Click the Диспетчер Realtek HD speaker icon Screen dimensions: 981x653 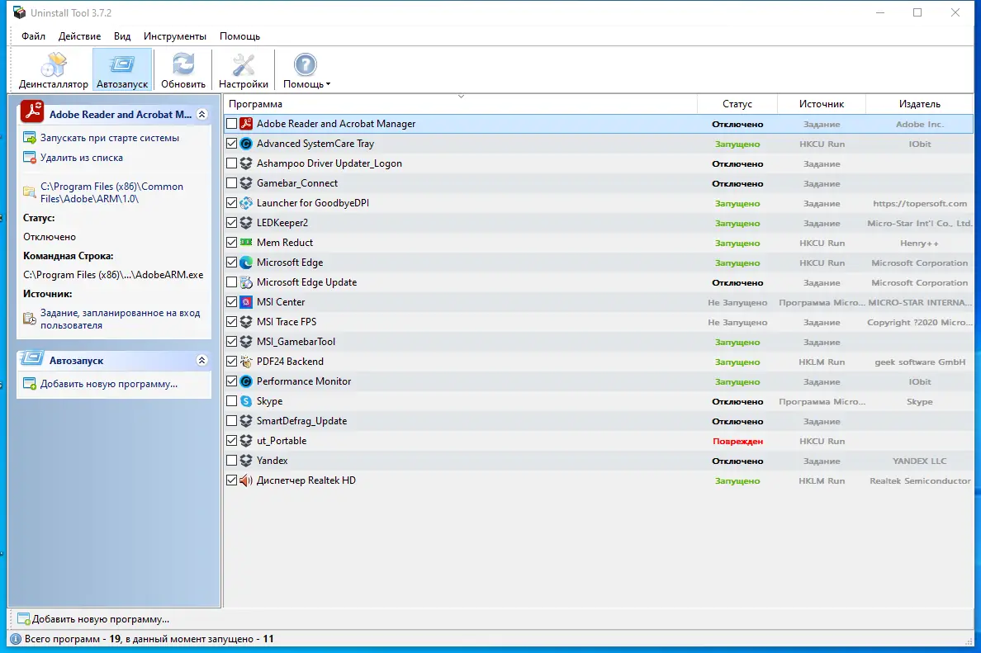point(247,480)
